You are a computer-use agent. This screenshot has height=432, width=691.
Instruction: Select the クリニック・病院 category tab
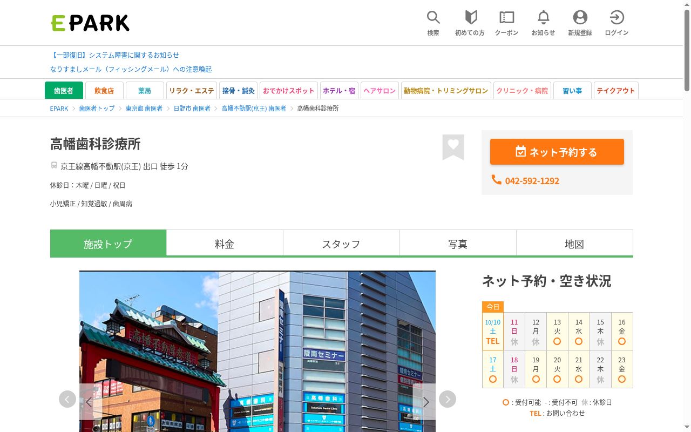coord(522,91)
